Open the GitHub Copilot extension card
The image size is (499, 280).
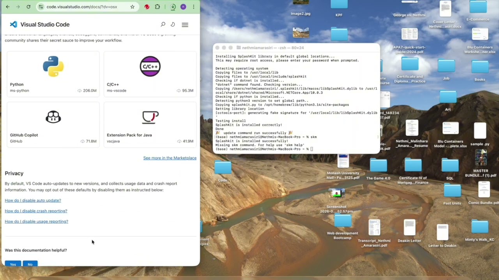coord(53,124)
